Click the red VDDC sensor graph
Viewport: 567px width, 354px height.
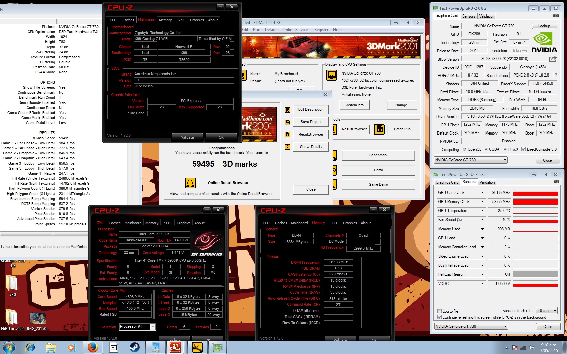[536, 284]
